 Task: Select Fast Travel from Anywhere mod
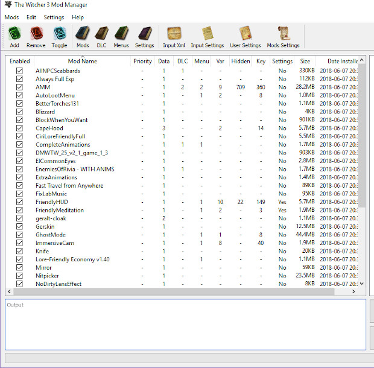(69, 186)
